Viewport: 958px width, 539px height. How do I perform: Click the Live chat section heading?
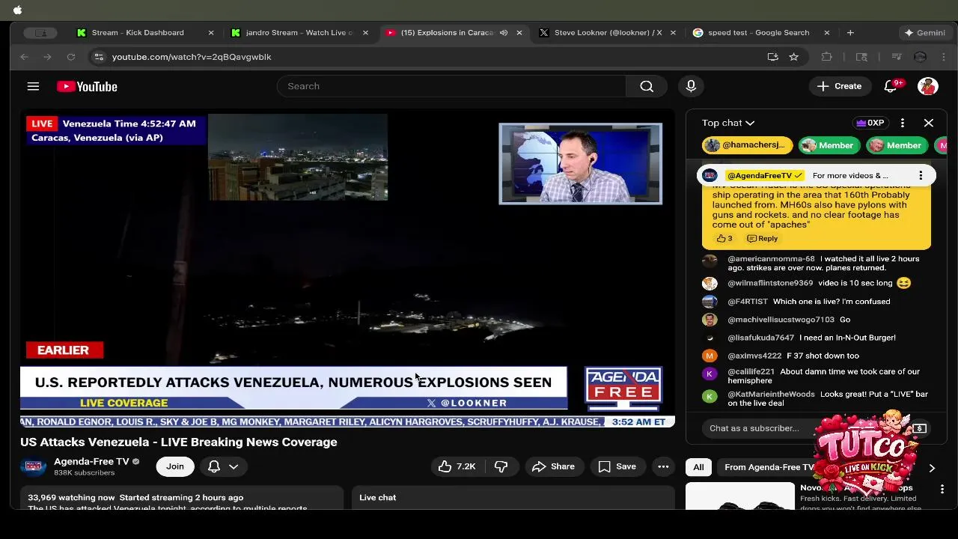click(377, 497)
